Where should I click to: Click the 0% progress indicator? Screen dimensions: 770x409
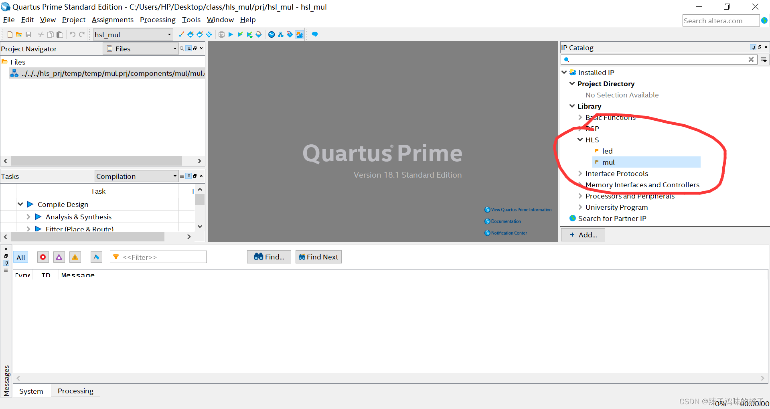[721, 404]
